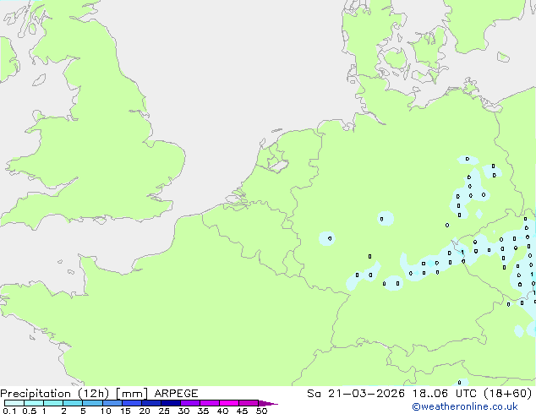536x414 pixels.
Task: Click the '25' legend value label
Action: coord(164,411)
